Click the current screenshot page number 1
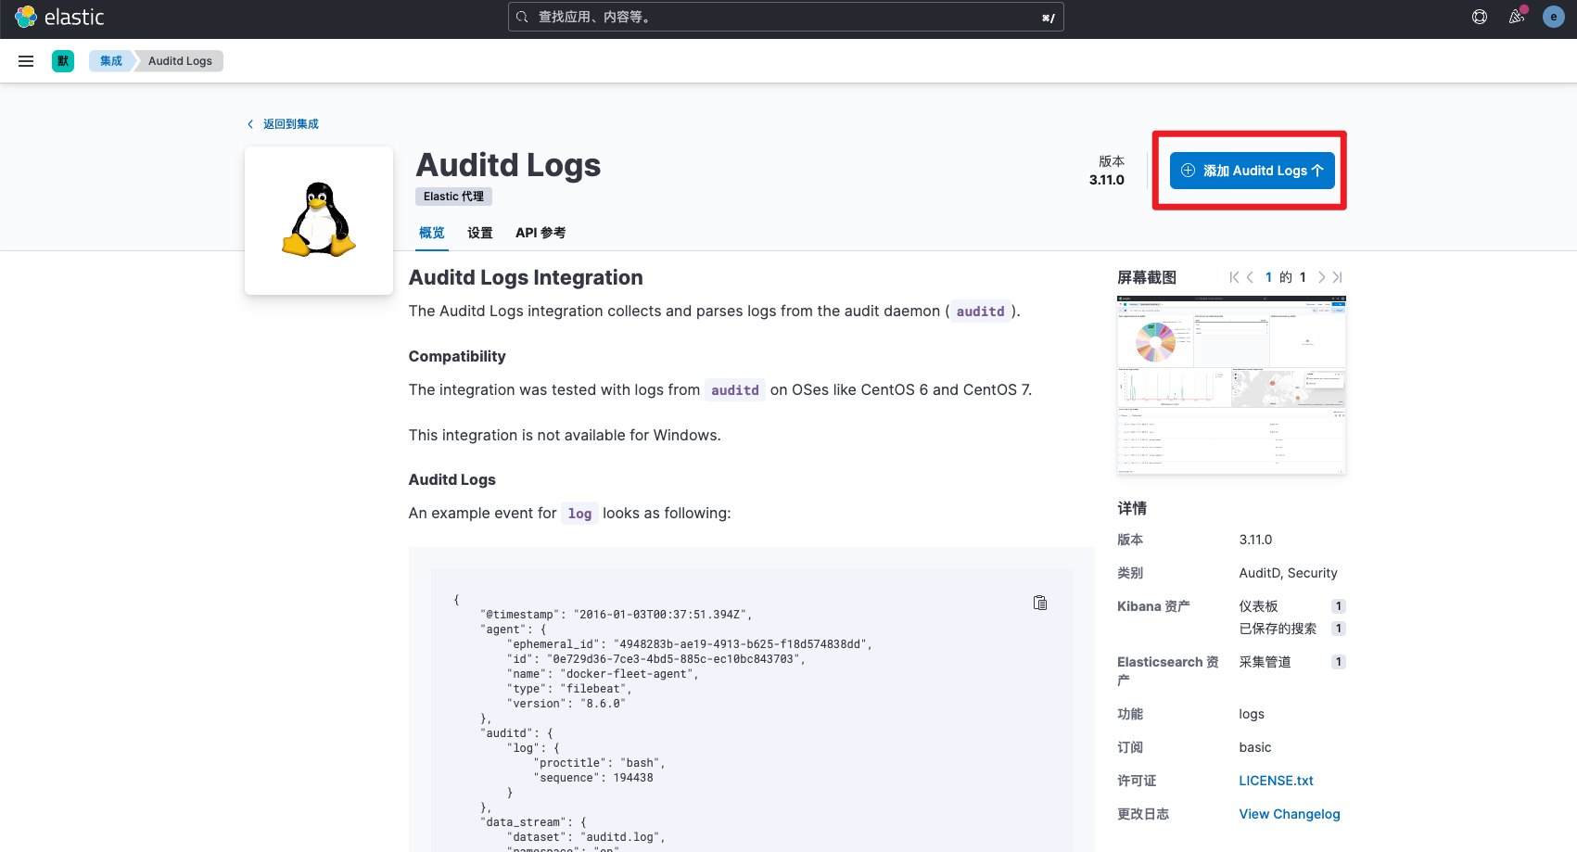 [1268, 277]
